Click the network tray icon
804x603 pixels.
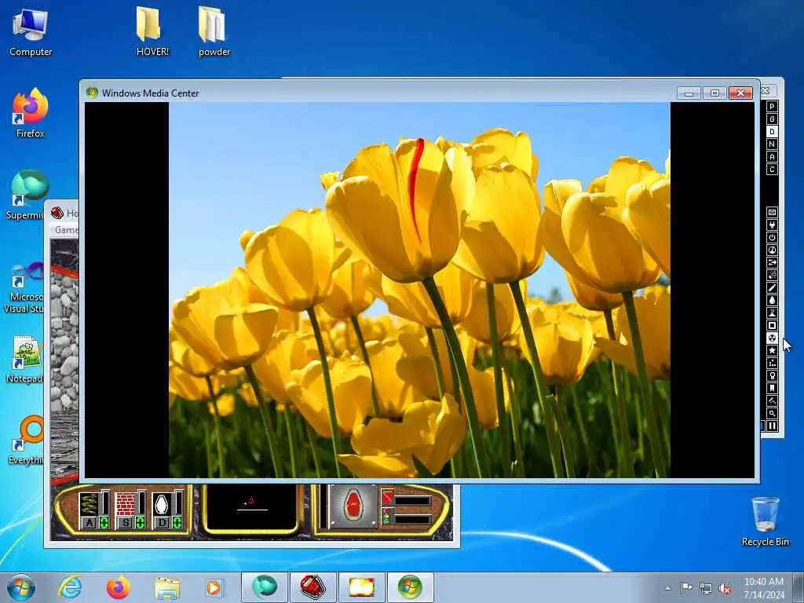[706, 589]
